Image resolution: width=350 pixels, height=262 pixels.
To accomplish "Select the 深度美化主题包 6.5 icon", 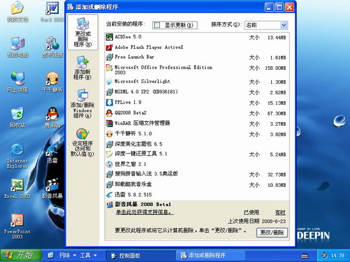I will coord(110,144).
